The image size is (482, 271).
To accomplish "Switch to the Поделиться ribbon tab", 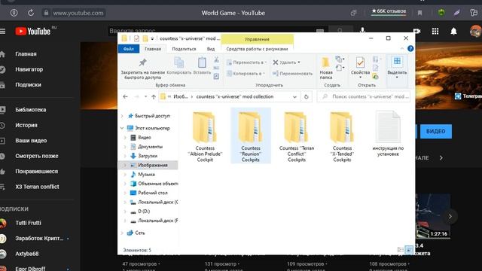I will click(184, 49).
